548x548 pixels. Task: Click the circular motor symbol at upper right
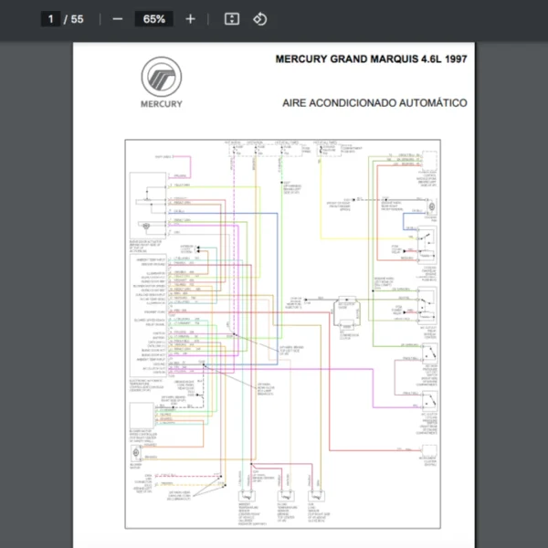coord(429,207)
